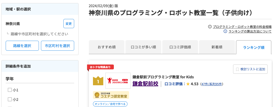Click the オンライン/自宅で学べる tag
Viewport: 273px width, 107px height.
point(110,104)
